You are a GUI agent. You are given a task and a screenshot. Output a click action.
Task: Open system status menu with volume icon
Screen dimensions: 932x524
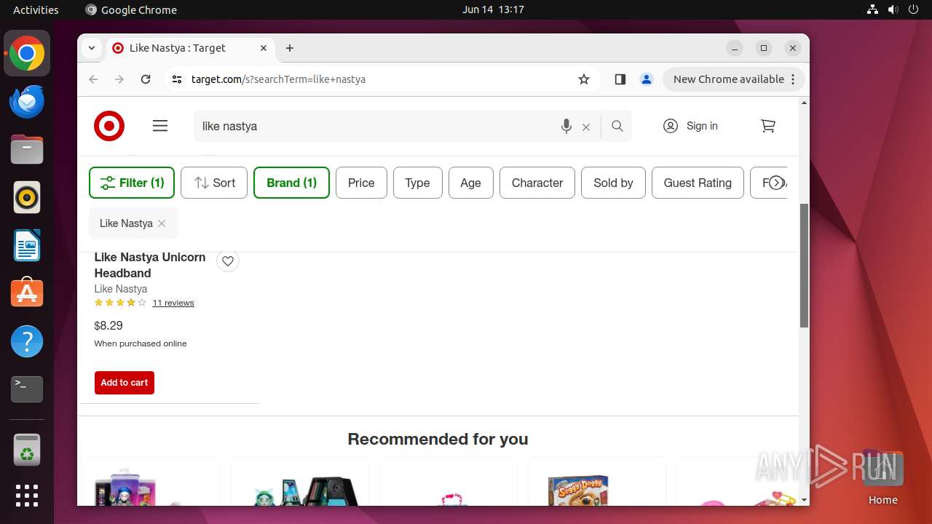(x=893, y=9)
